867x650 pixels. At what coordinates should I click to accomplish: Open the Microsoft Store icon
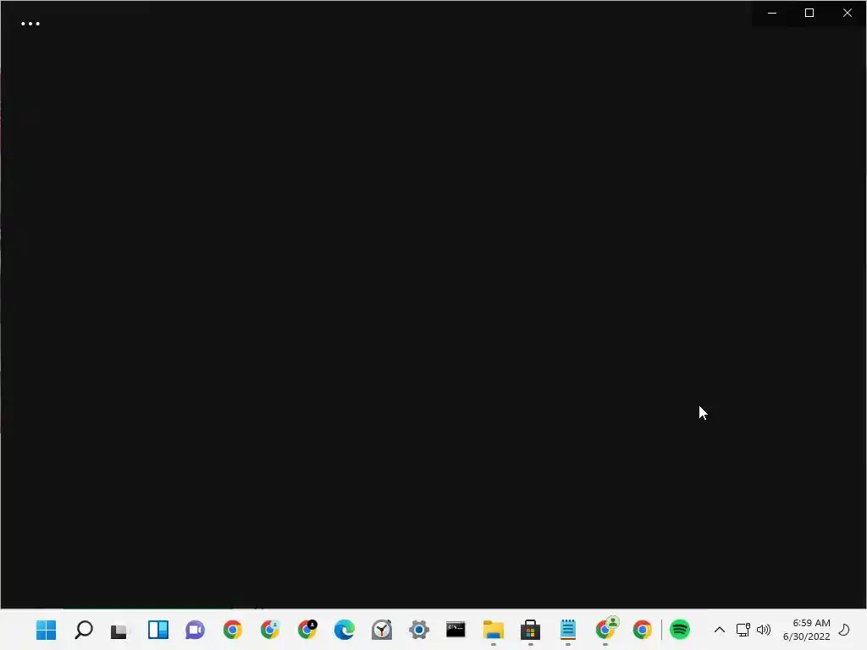(x=530, y=630)
